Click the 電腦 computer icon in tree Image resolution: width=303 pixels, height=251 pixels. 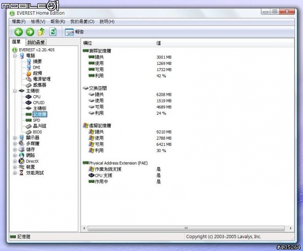tap(22, 56)
